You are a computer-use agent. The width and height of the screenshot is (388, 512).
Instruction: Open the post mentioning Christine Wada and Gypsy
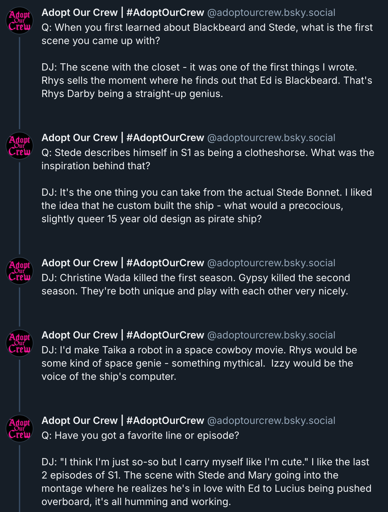pyautogui.click(x=195, y=284)
